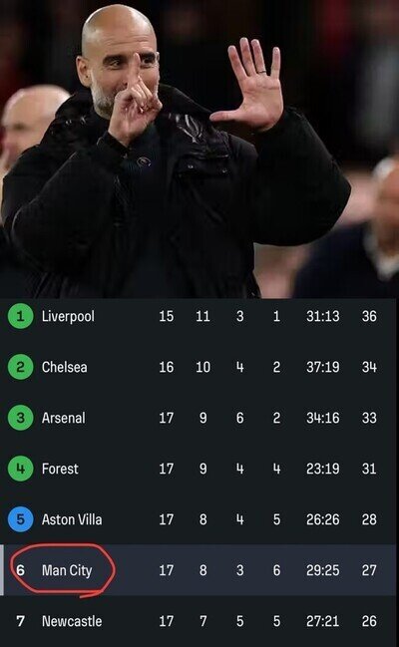Click the green position 1 badge
This screenshot has height=647, width=399.
pyautogui.click(x=20, y=316)
